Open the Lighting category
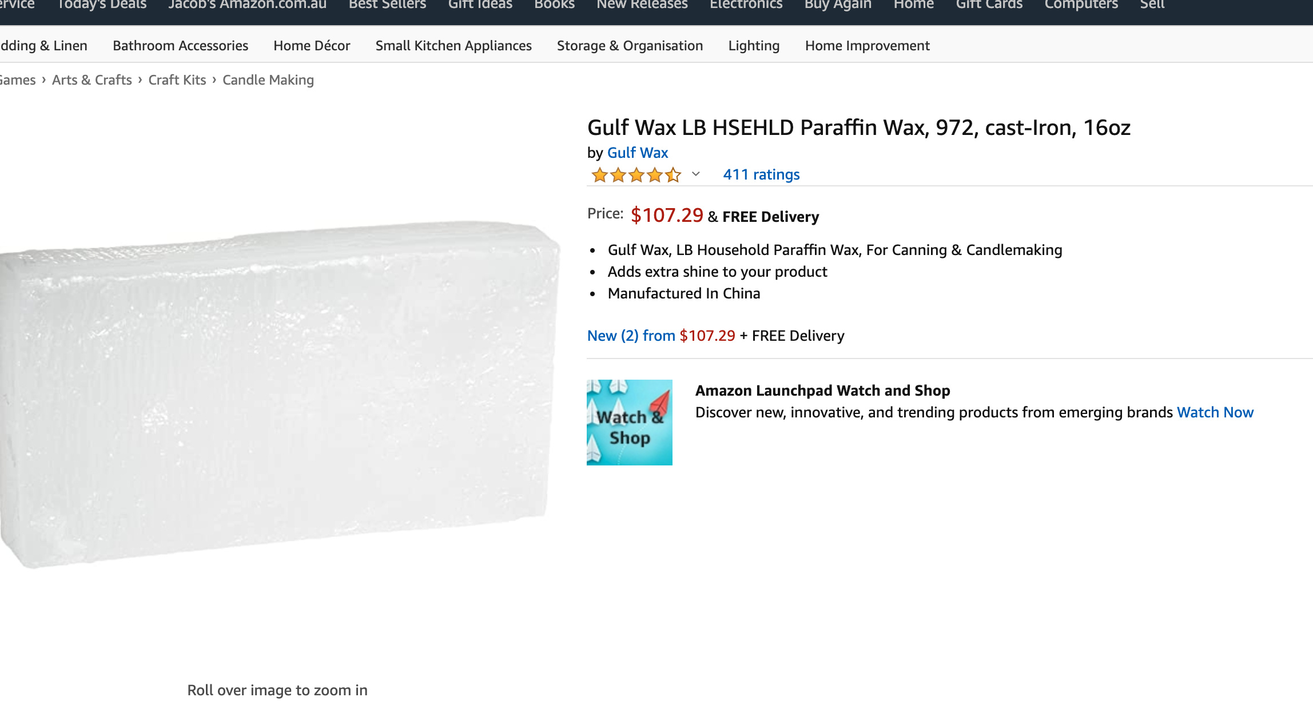1313x717 pixels. click(754, 46)
